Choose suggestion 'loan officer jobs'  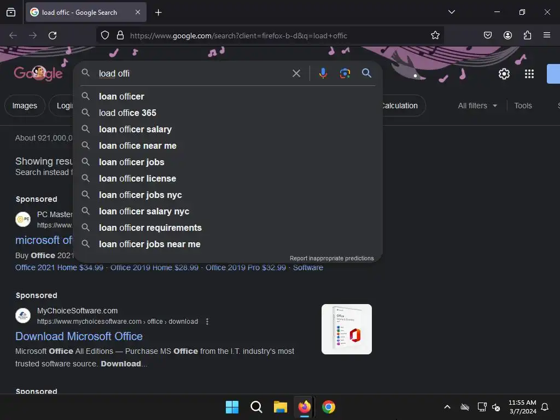pyautogui.click(x=228, y=162)
